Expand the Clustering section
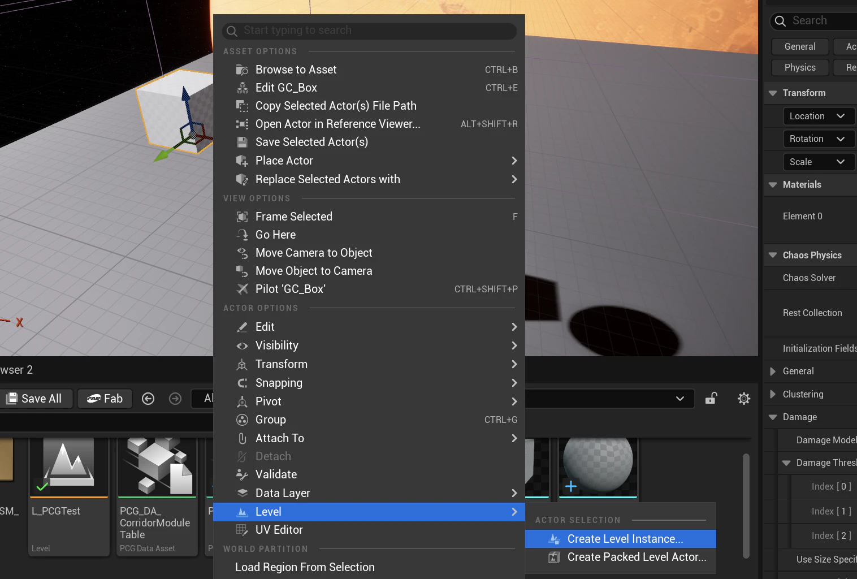This screenshot has width=857, height=579. click(x=773, y=394)
